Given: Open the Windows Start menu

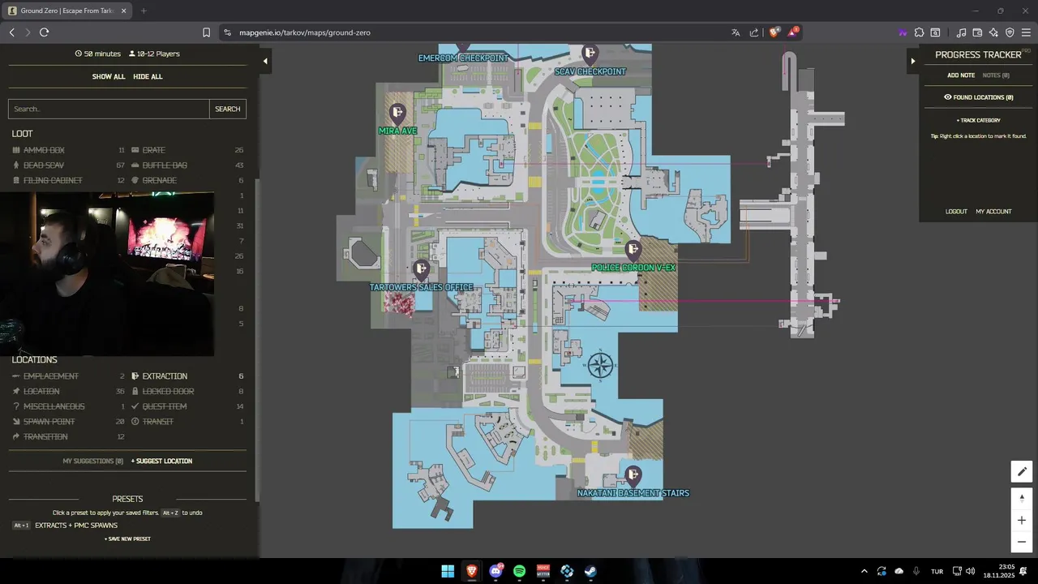Looking at the screenshot, I should (x=448, y=571).
